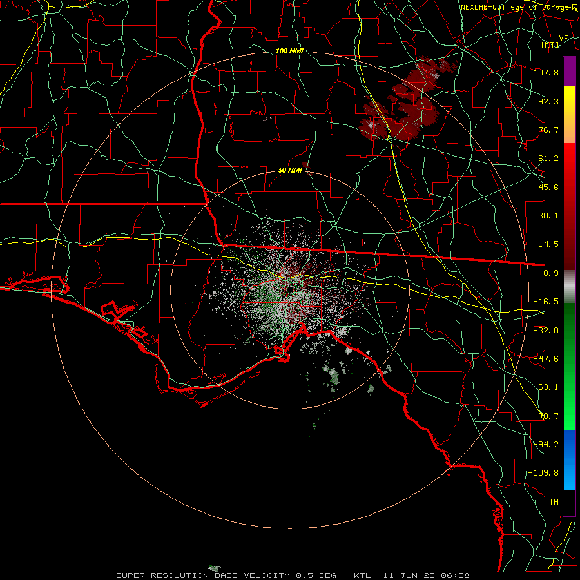580x580 pixels.
Task: Click the gray near-zero segment of the color bar
Action: [569, 287]
